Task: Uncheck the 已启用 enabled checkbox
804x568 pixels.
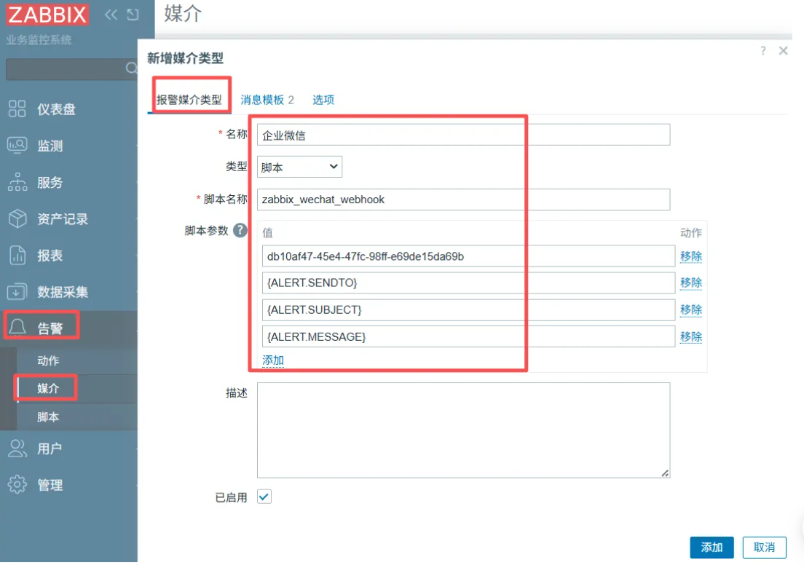Action: coord(264,497)
